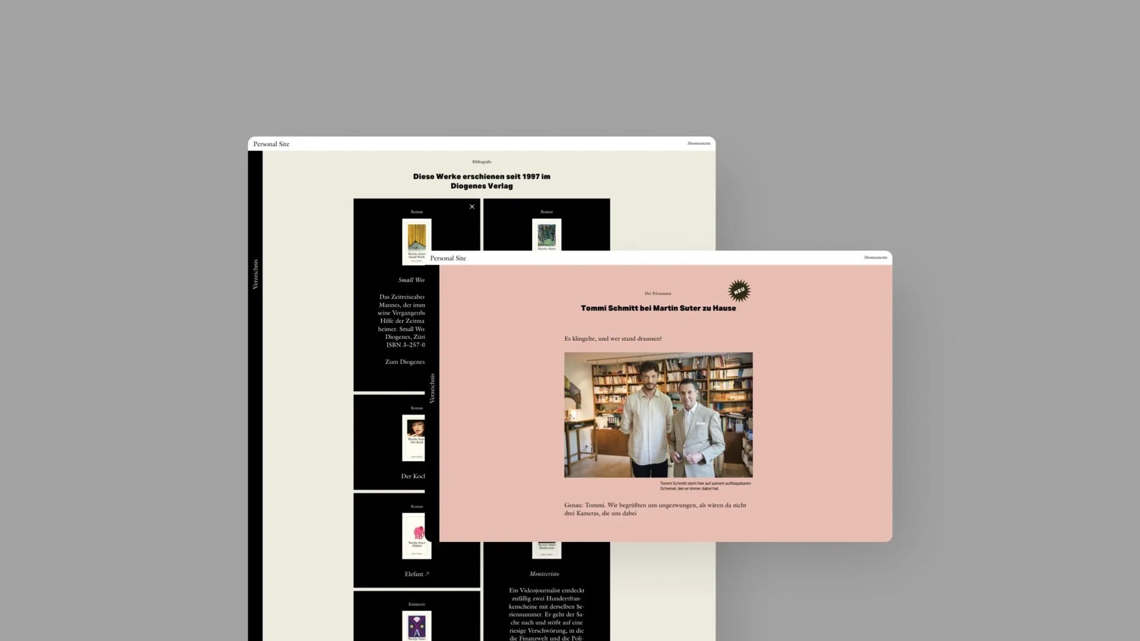This screenshot has height=641, width=1140.
Task: Click Krimiserie category label
Action: click(x=416, y=604)
